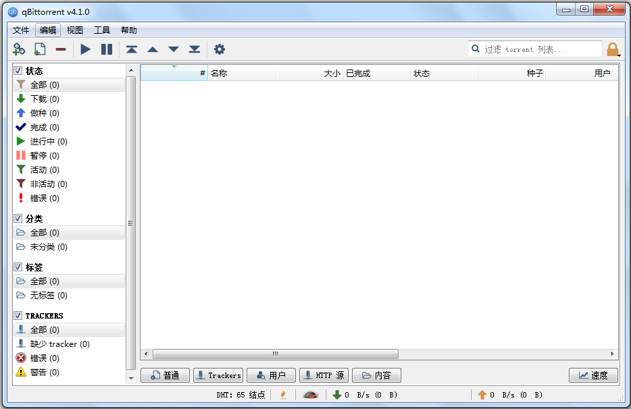Click the green download speed arrow
631x409 pixels.
(x=337, y=395)
